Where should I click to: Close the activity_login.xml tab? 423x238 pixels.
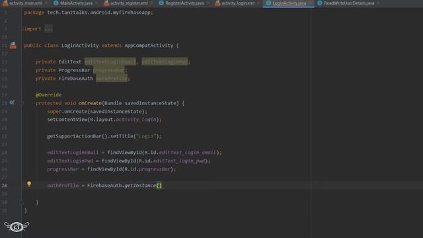tap(258, 3)
